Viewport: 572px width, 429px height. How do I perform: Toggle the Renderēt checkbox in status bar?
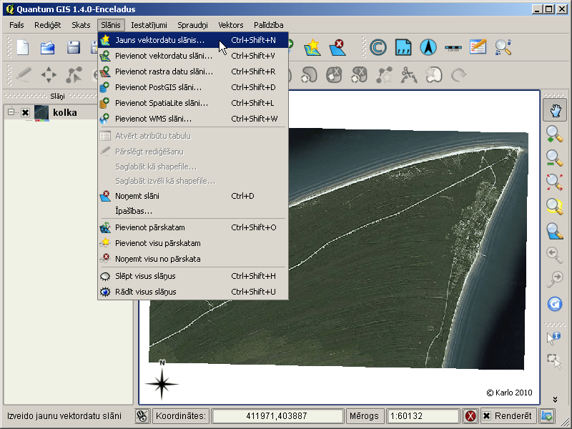[x=486, y=416]
